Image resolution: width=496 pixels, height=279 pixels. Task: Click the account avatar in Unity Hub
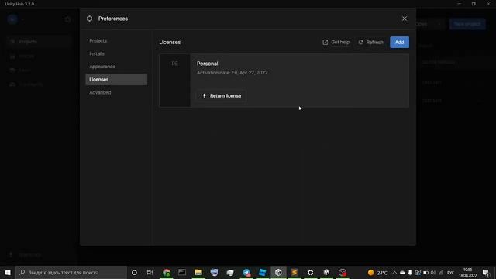(x=12, y=19)
